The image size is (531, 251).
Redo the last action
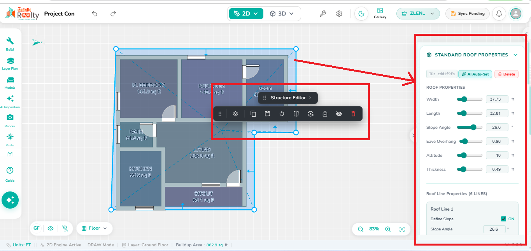coord(113,14)
